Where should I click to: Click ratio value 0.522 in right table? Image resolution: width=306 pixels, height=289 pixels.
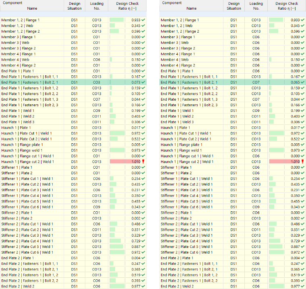pyautogui.click(x=295, y=139)
